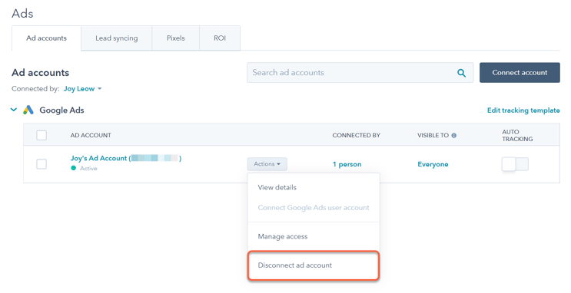Click the Google Ads logo icon
Image resolution: width=571 pixels, height=293 pixels.
[x=28, y=110]
